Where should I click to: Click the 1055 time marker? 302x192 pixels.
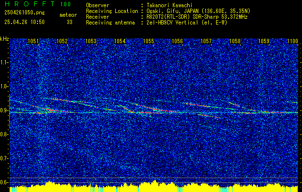(148, 41)
